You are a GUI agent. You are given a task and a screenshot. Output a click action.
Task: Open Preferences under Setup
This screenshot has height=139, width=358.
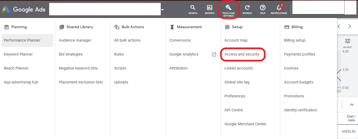point(235,96)
